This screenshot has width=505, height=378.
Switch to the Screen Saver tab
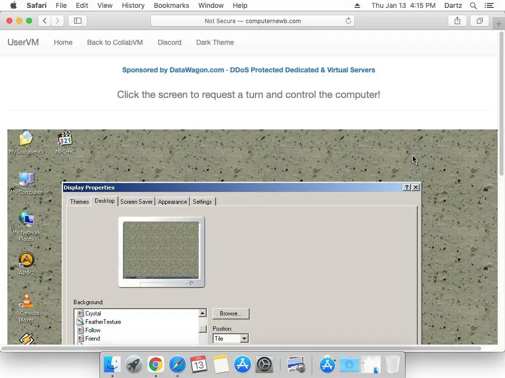coord(136,201)
